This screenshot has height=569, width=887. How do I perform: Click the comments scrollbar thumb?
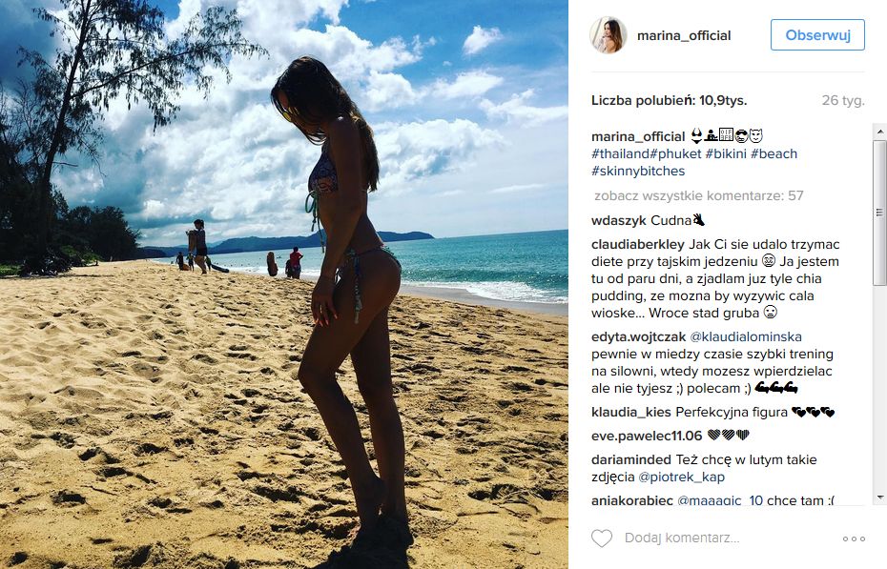pos(879,212)
